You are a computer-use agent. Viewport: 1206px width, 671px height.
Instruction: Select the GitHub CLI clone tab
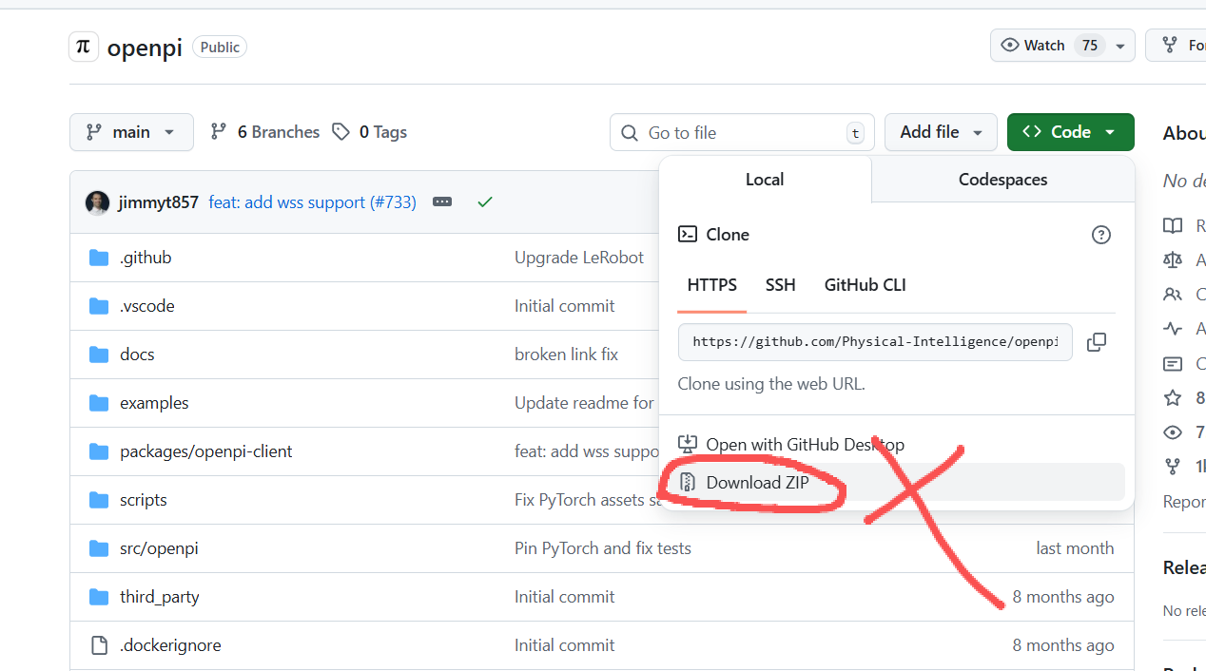coord(865,285)
